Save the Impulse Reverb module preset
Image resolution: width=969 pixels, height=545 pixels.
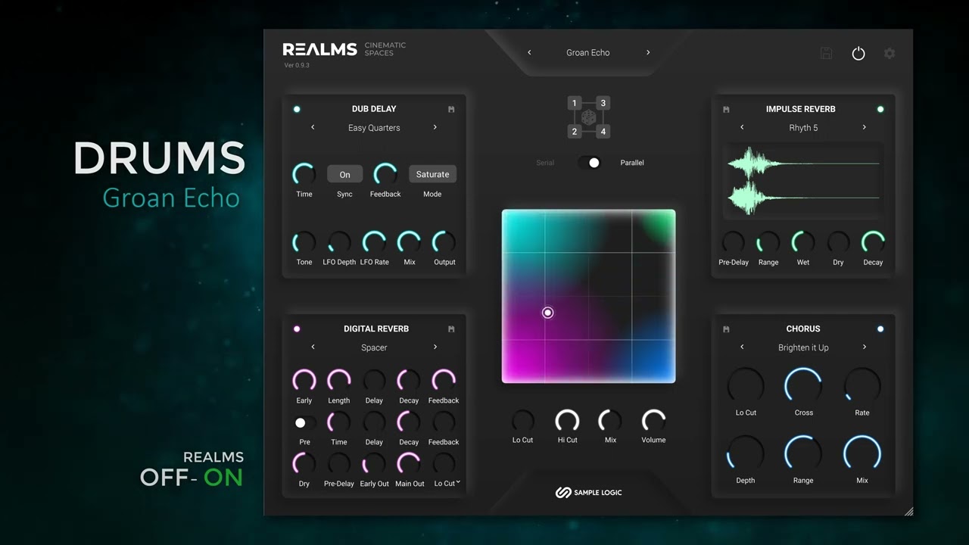click(x=726, y=109)
